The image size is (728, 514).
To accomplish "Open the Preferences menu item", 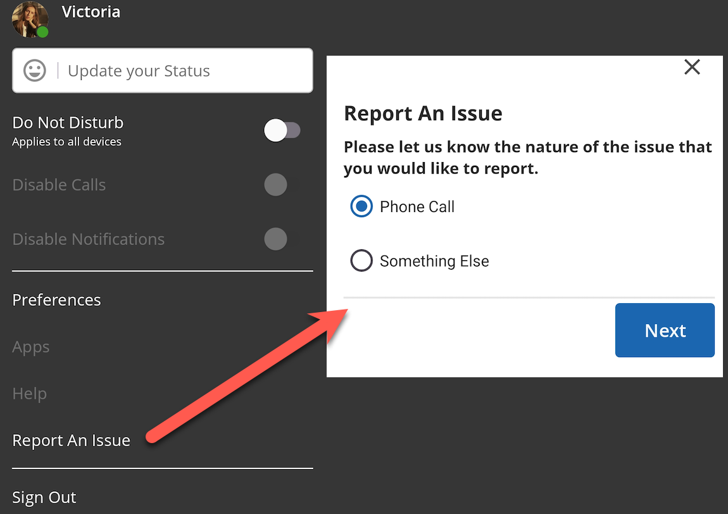I will point(56,300).
